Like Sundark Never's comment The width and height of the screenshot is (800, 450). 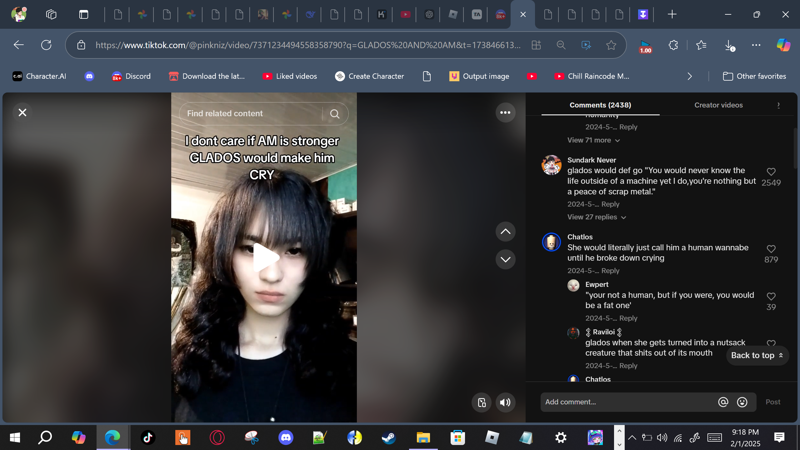(771, 172)
